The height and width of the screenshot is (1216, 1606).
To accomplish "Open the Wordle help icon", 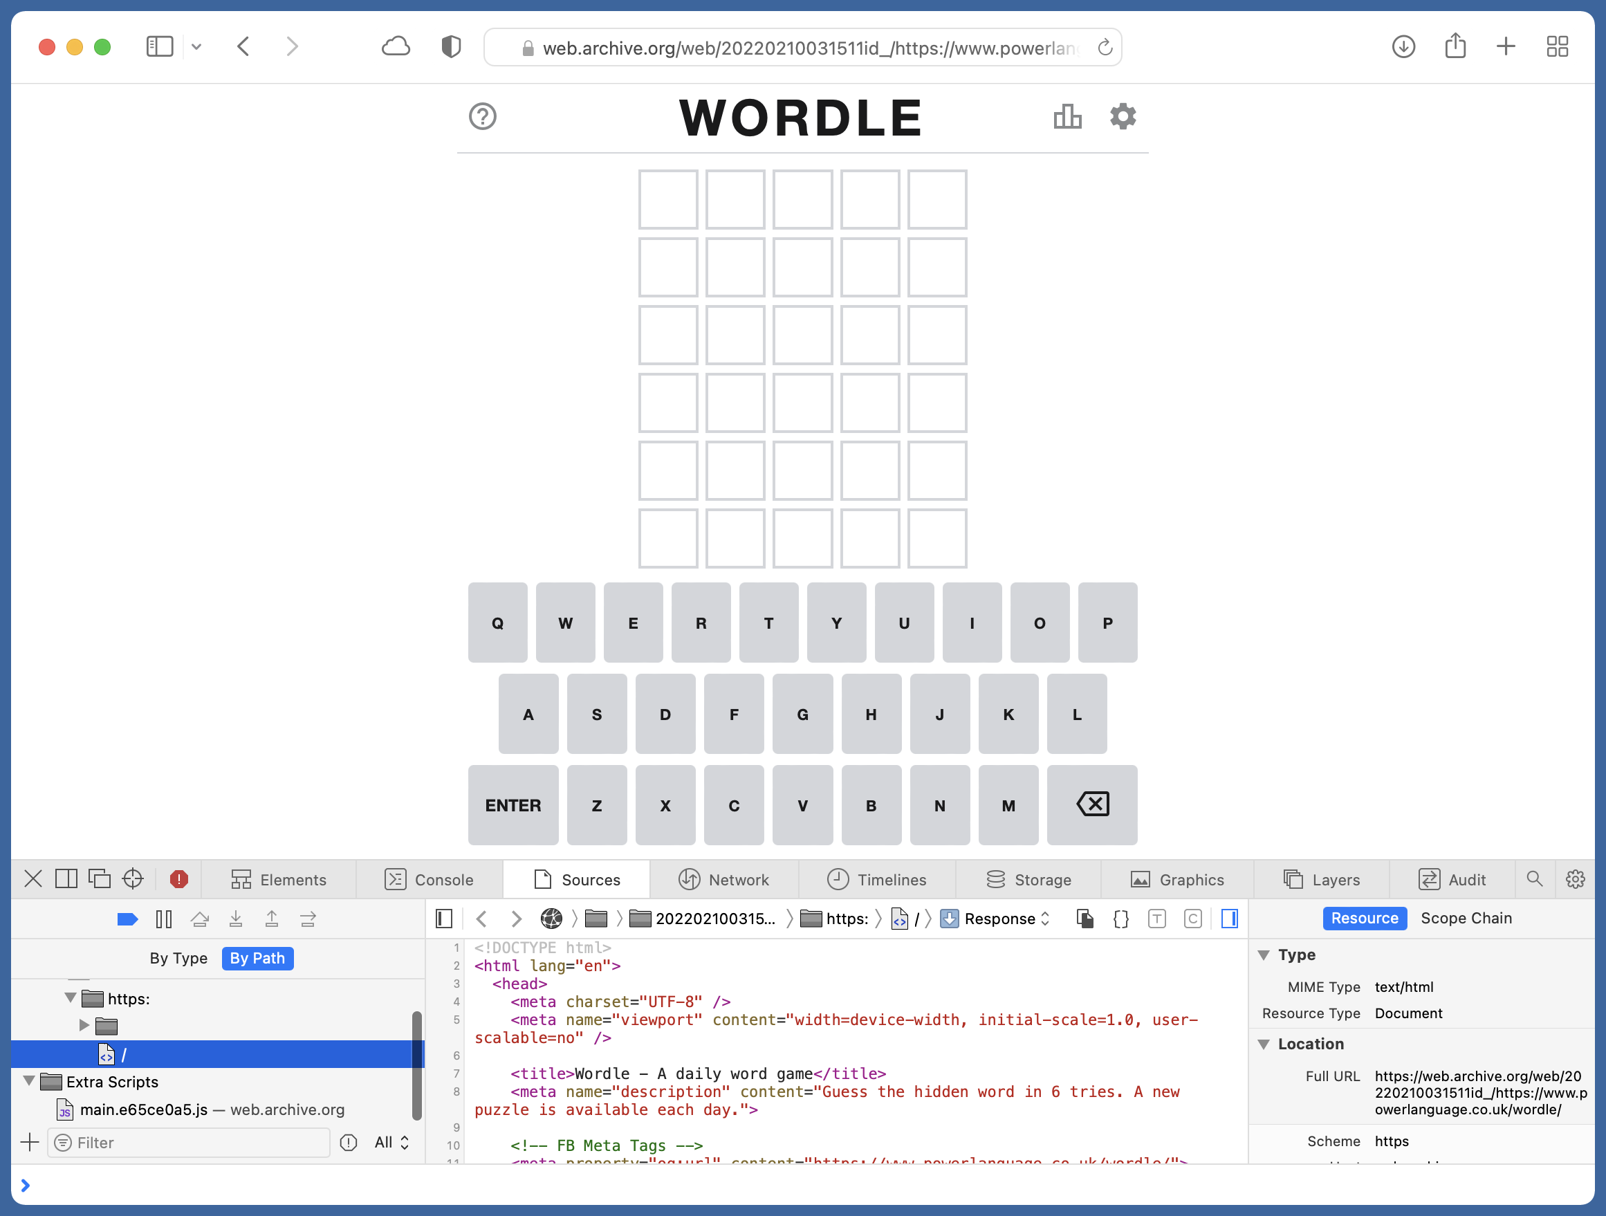I will pyautogui.click(x=482, y=116).
